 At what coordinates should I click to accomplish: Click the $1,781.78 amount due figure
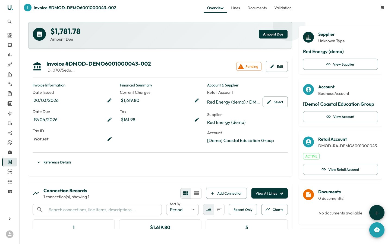point(65,31)
